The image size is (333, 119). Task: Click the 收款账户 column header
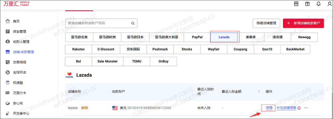118,92
